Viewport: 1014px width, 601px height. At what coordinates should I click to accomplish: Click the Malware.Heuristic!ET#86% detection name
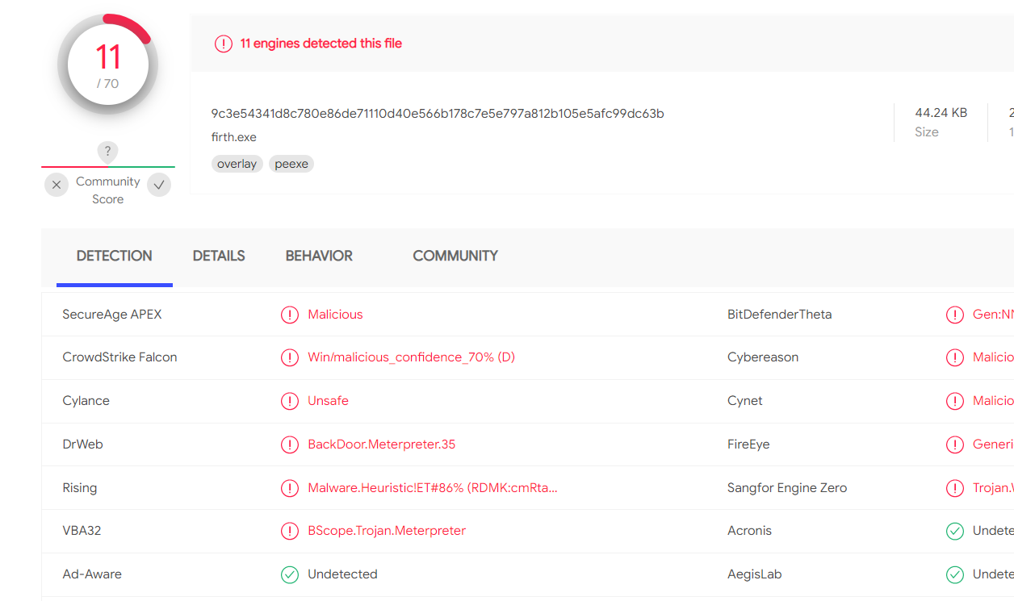click(x=433, y=488)
